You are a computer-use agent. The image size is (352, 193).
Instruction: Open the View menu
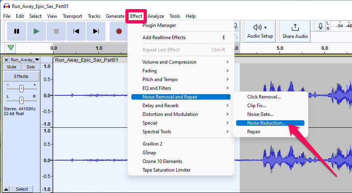pyautogui.click(x=52, y=16)
